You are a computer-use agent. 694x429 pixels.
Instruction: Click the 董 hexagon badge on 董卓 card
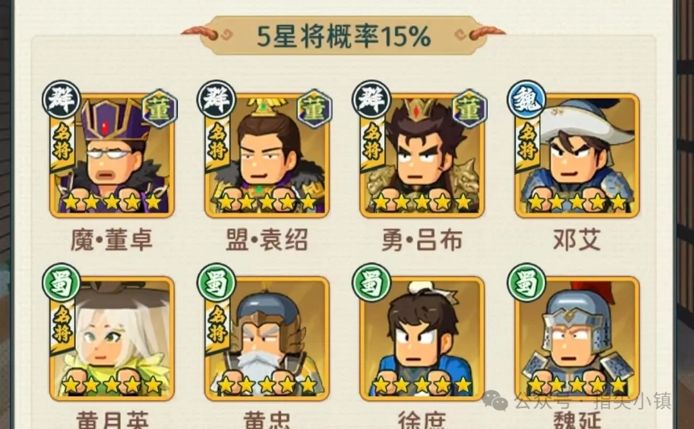[159, 109]
